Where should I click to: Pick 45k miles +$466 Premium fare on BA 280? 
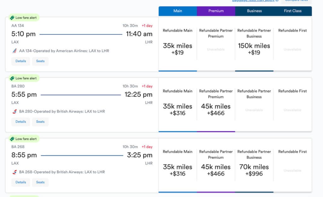point(216,109)
